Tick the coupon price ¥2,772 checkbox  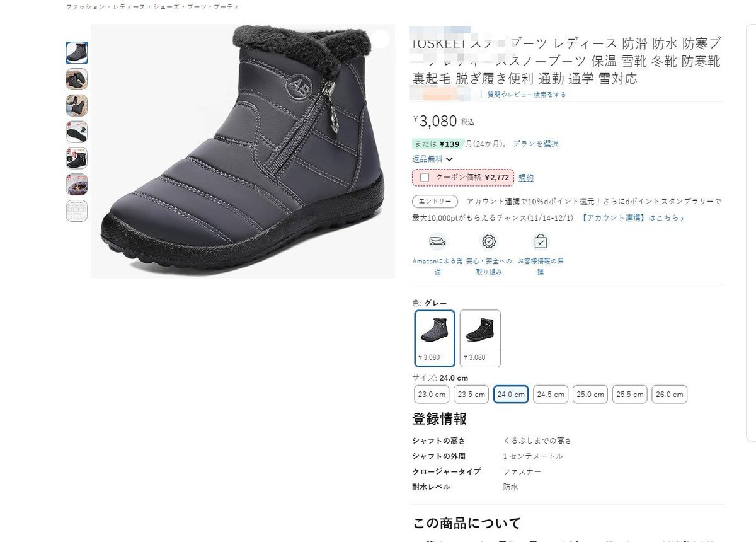425,178
